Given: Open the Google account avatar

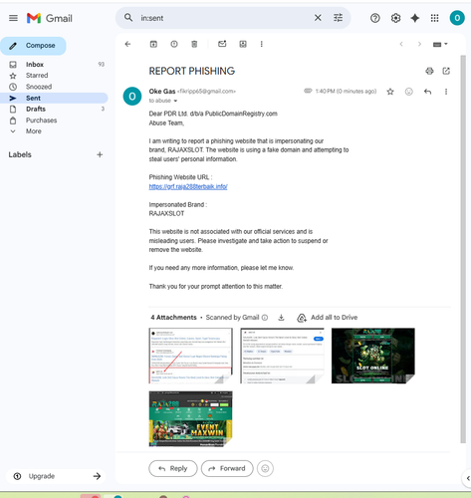Looking at the screenshot, I should point(457,18).
